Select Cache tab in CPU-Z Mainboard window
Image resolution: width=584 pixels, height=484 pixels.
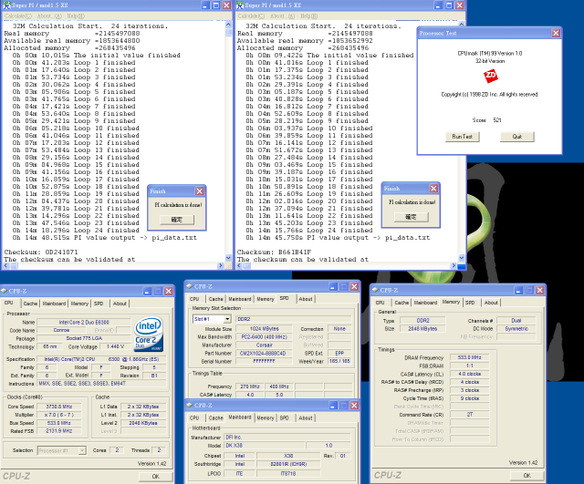point(215,418)
